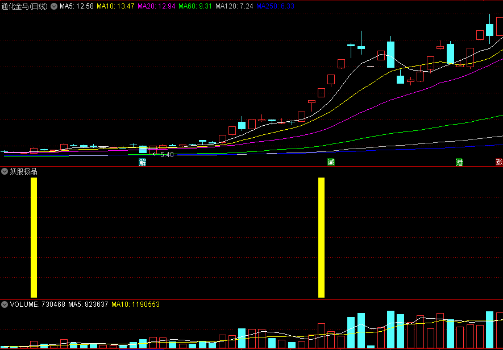Click the VOLUME: 730468 value

[38, 304]
